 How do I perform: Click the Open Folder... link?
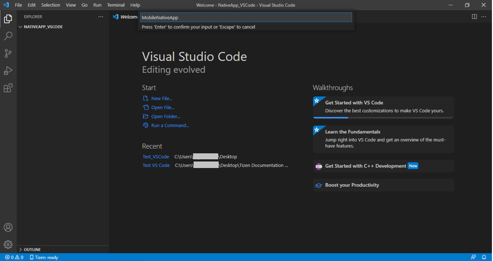pyautogui.click(x=165, y=116)
